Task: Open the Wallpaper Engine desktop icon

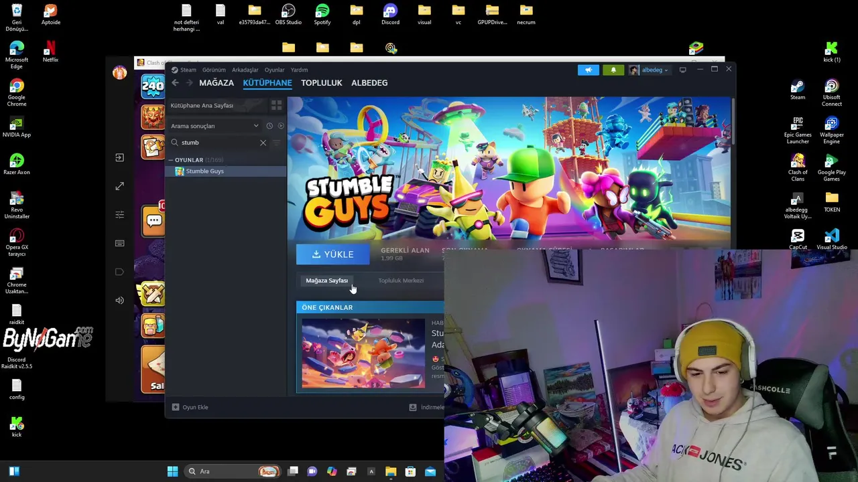Action: tap(832, 131)
